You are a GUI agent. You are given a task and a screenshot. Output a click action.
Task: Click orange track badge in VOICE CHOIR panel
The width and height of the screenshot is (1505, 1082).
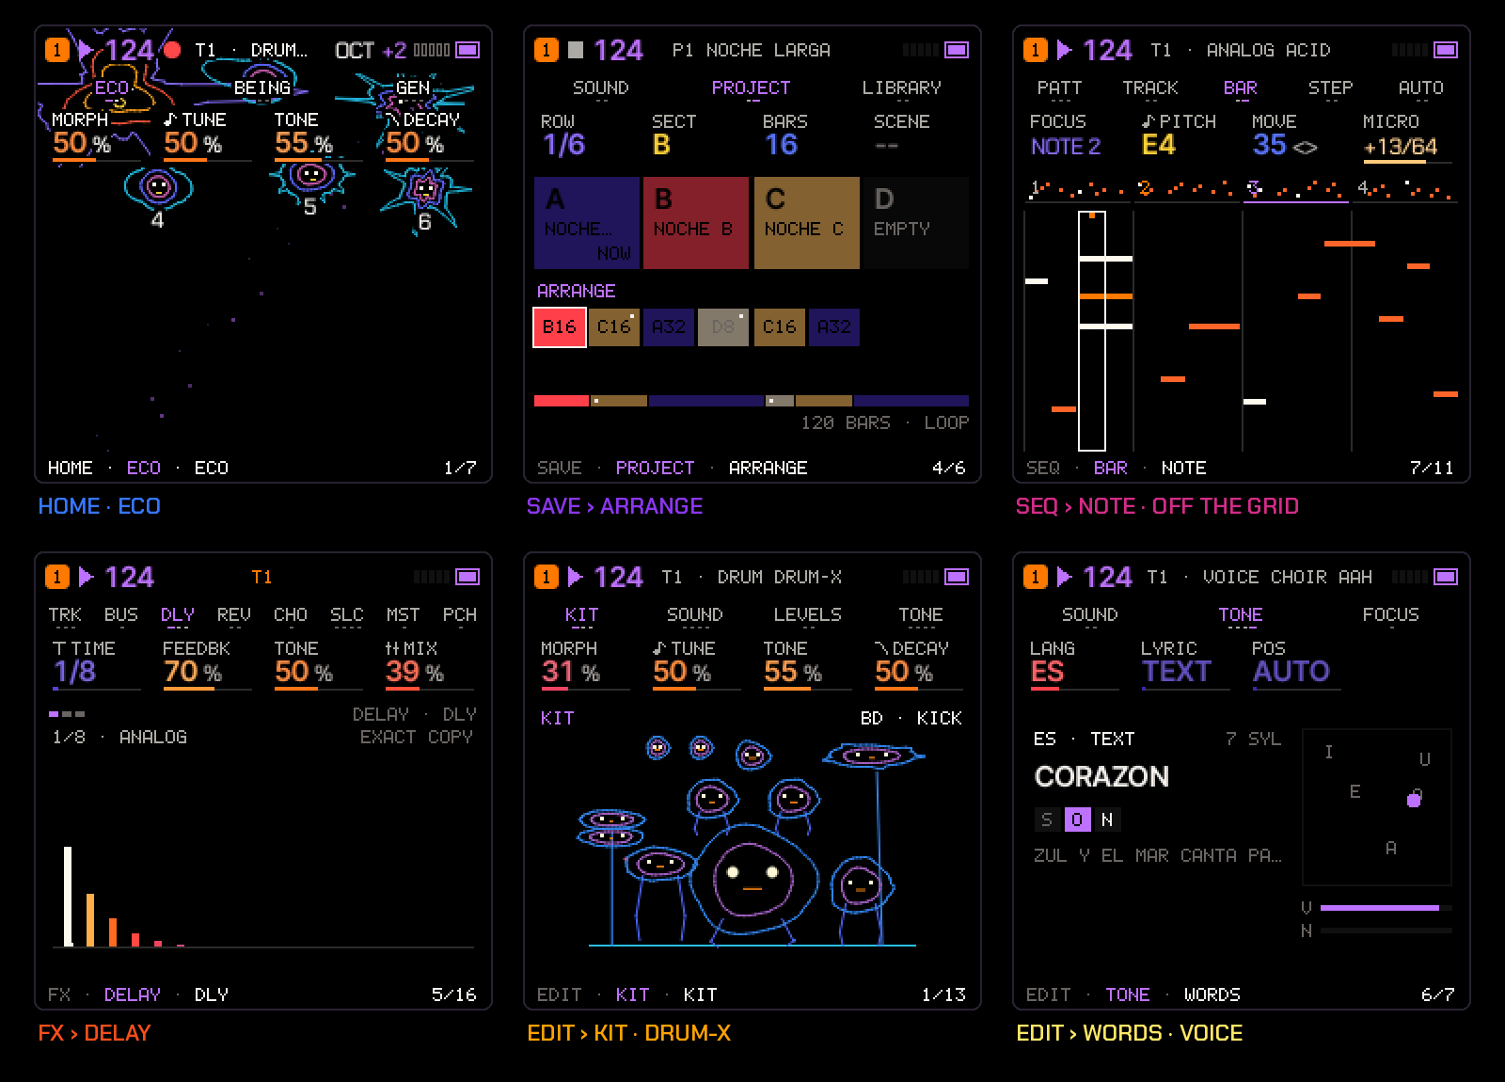(1035, 577)
